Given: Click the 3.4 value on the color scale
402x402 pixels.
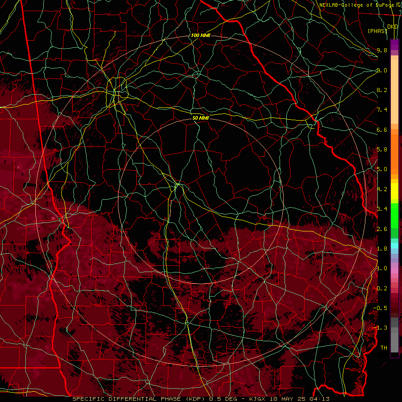Looking at the screenshot, I should click(382, 209).
